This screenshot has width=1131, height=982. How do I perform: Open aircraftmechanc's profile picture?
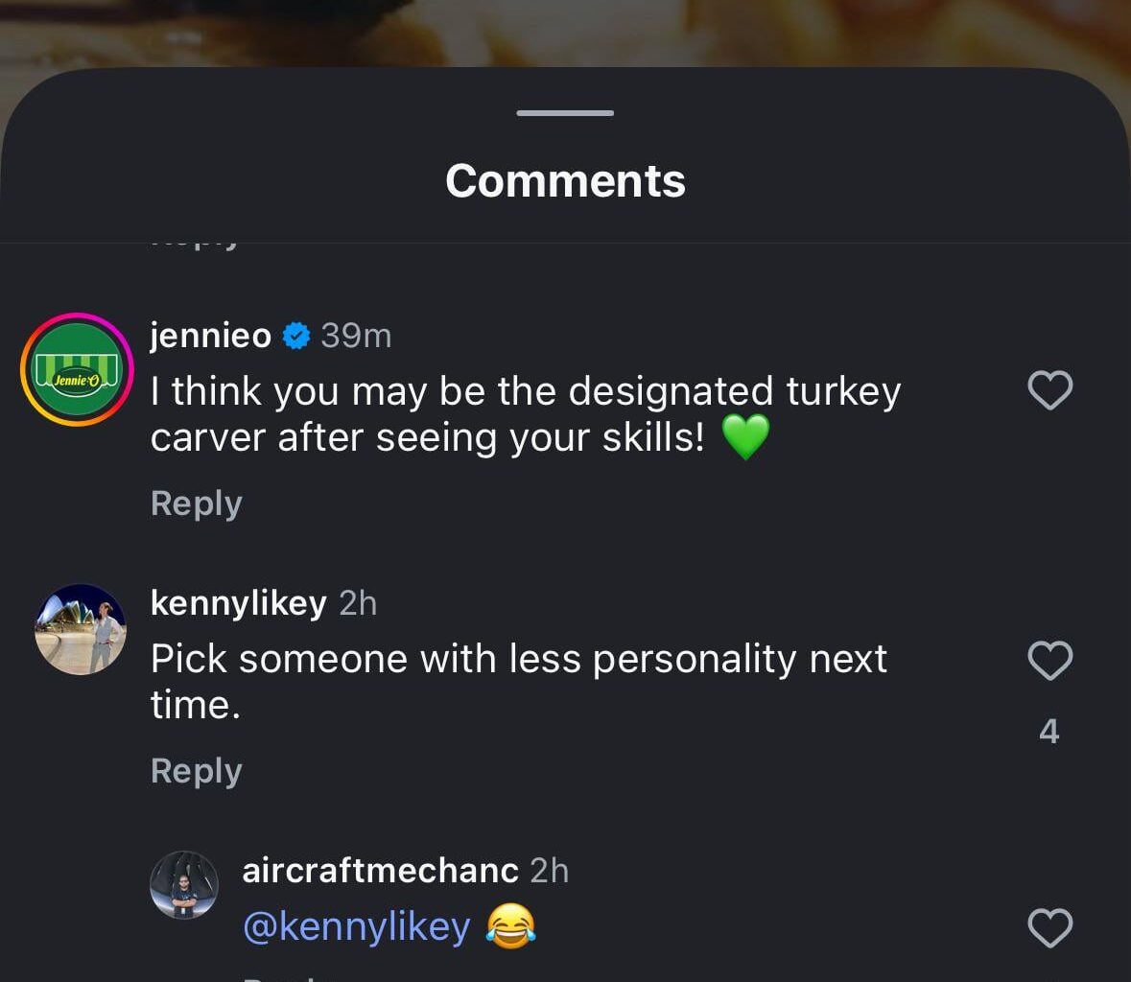(185, 884)
